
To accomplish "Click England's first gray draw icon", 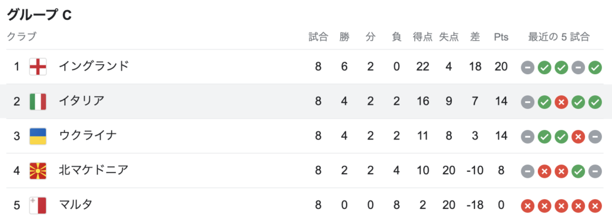I will coord(527,68).
